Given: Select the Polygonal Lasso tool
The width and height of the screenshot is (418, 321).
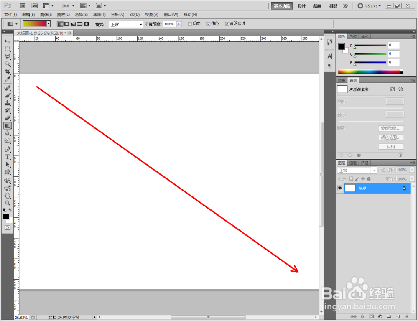Looking at the screenshot, I should click(x=8, y=56).
